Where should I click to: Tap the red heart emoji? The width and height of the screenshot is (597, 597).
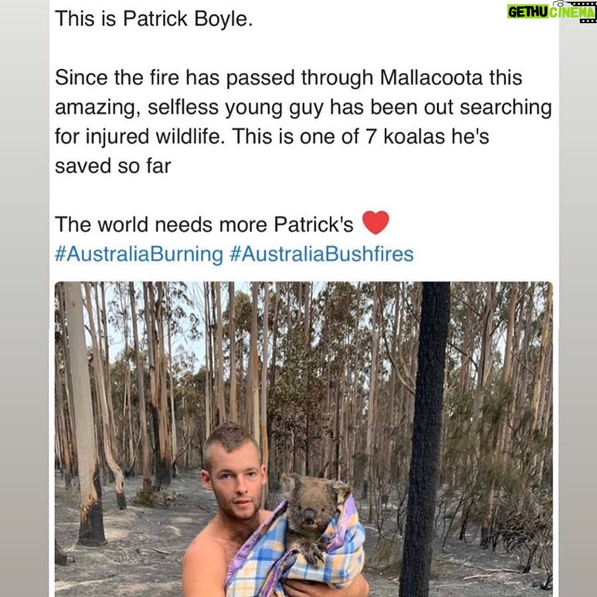click(375, 223)
